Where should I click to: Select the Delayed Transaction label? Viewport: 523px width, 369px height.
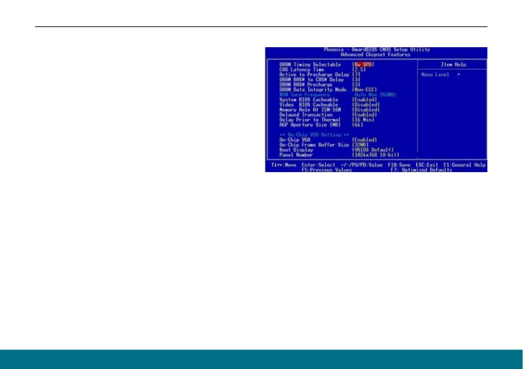pos(306,115)
